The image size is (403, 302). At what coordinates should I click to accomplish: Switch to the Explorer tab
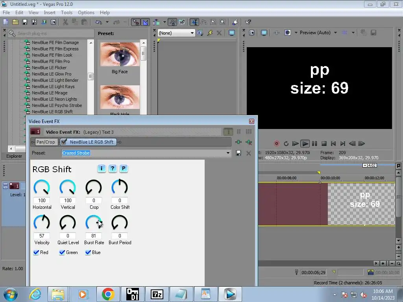14,156
